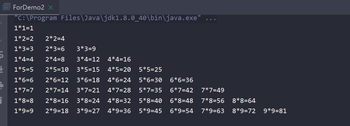Place cursor on the 1*1=1 output line
Image resolution: width=350 pixels, height=126 pixels.
click(x=24, y=28)
